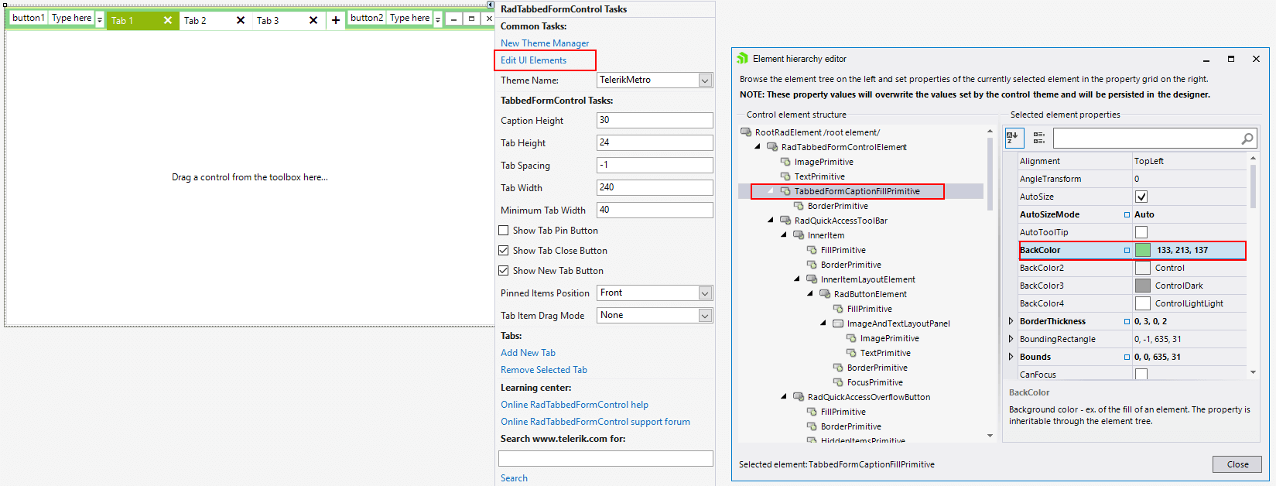Click the modified marker beside AutoSizeMode

1127,214
